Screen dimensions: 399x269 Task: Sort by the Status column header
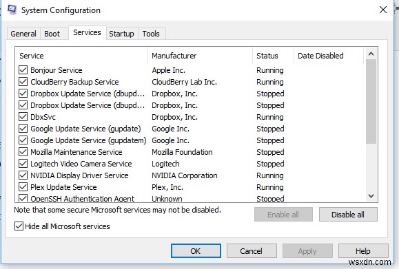274,56
